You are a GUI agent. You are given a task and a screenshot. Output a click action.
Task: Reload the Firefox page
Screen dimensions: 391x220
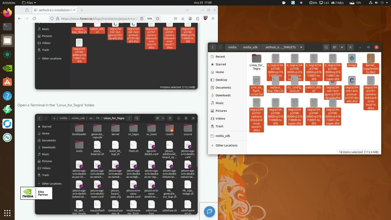click(34, 19)
